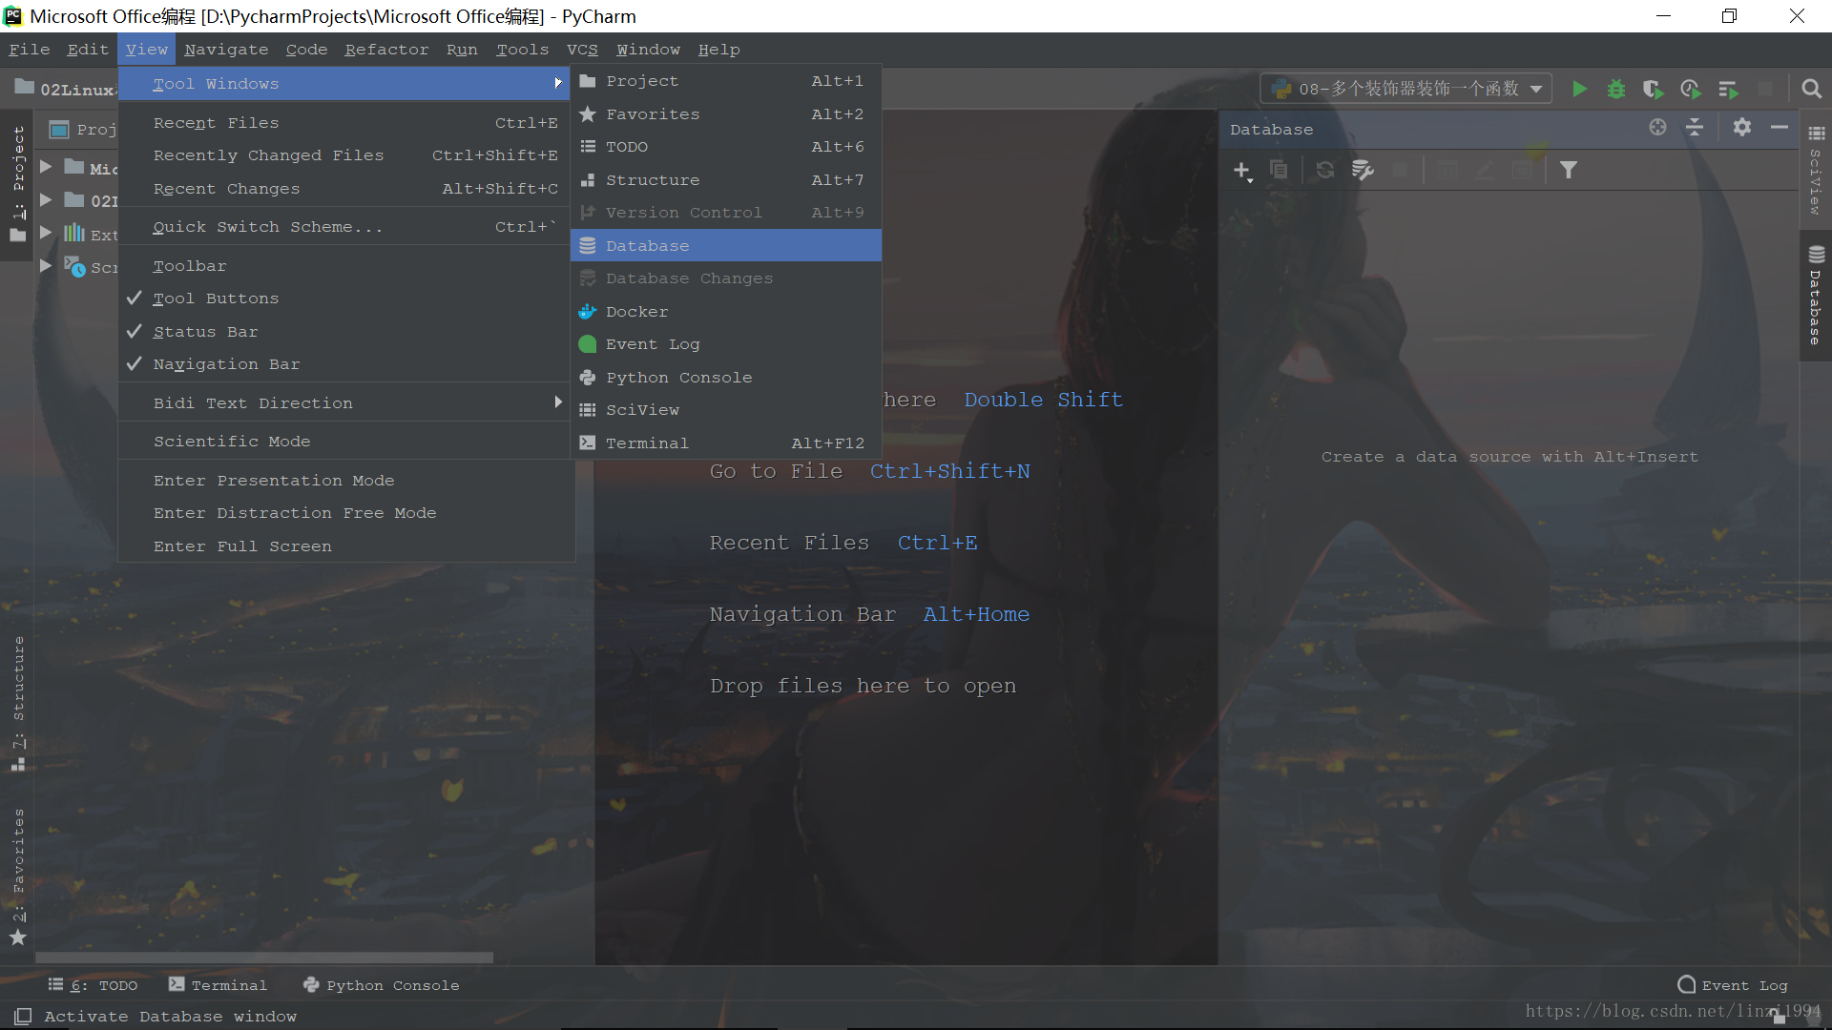
Task: Expand the Bidi Text Direction submenu
Action: (253, 403)
